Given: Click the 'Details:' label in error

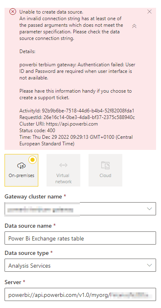Looking at the screenshot, I should click(27, 51).
